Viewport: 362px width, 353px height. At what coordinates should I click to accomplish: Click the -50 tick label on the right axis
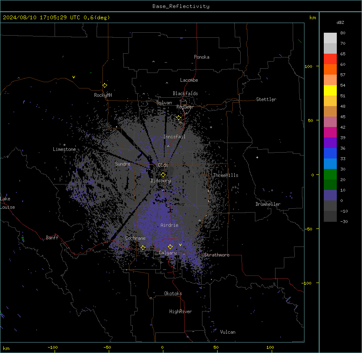point(308,229)
